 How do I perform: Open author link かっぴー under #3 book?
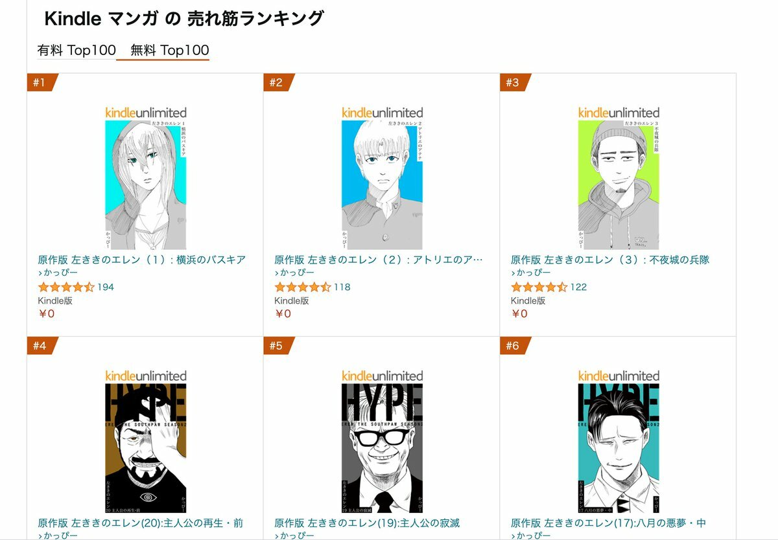pos(531,273)
